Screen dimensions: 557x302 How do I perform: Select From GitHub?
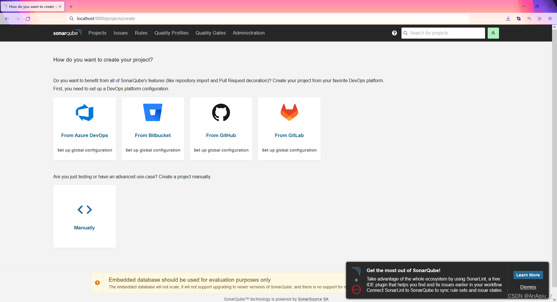(221, 135)
